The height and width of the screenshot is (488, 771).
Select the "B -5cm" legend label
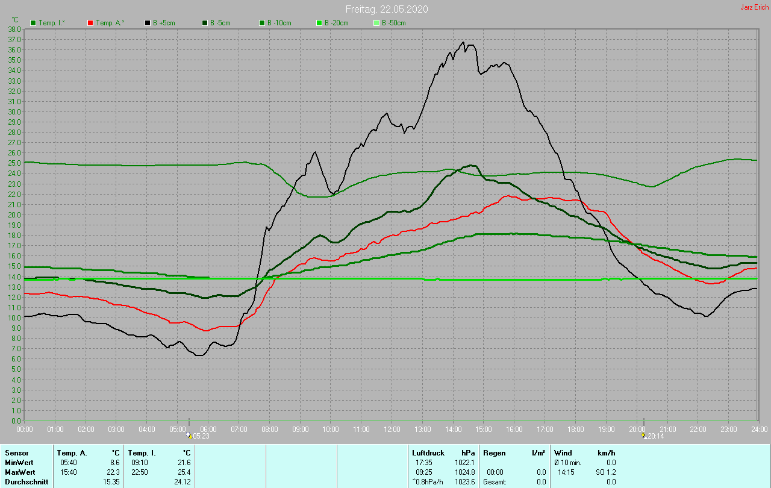point(220,23)
